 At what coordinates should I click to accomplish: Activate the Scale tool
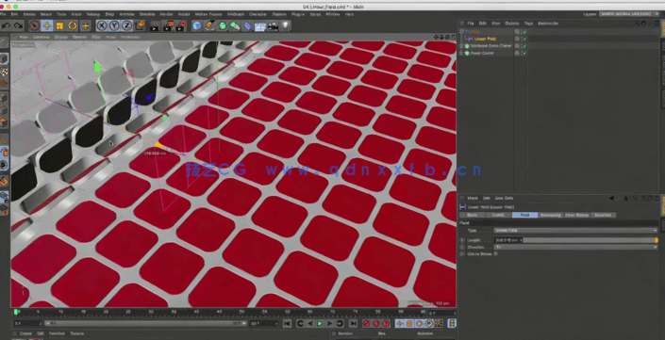click(59, 25)
